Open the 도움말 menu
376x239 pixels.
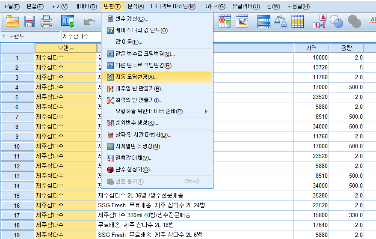click(x=299, y=6)
